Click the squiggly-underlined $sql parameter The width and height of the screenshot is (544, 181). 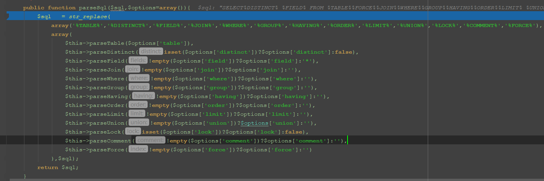117,8
